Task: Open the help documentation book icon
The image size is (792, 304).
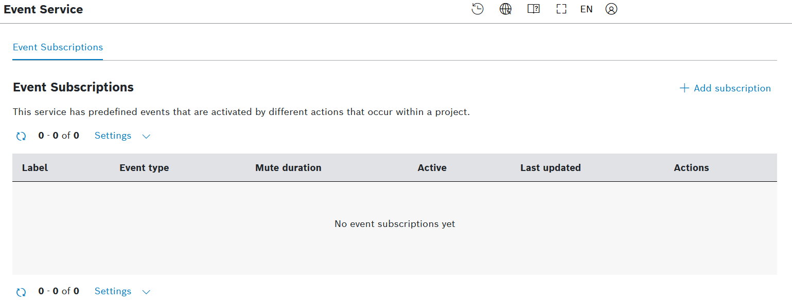Action: click(x=533, y=9)
